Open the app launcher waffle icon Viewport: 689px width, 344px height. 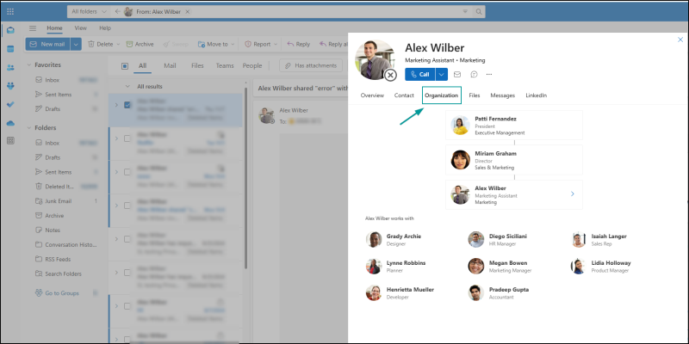[10, 11]
